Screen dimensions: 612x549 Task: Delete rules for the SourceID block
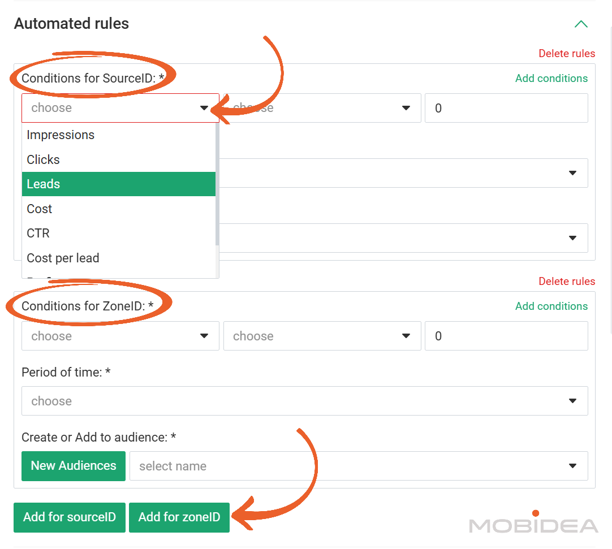567,54
